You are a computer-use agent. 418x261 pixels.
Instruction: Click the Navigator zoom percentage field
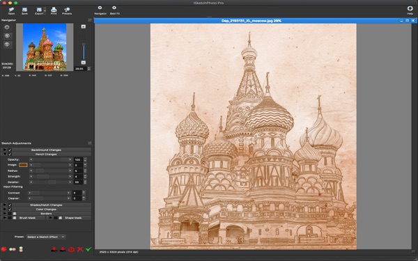81,69
